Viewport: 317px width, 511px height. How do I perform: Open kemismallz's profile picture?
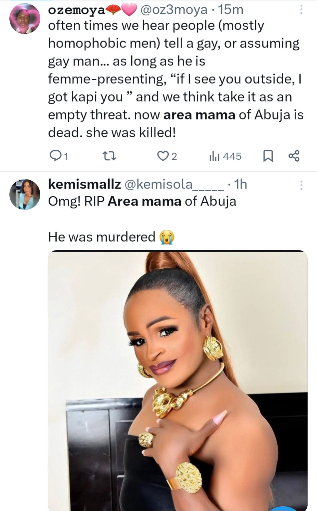25,194
